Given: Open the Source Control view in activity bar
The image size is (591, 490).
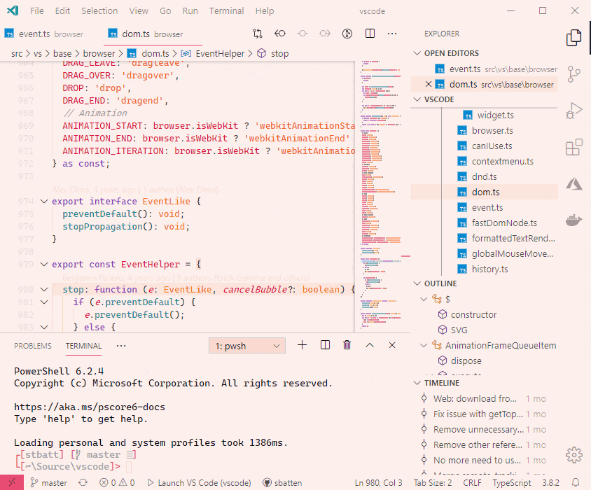Looking at the screenshot, I should click(574, 74).
